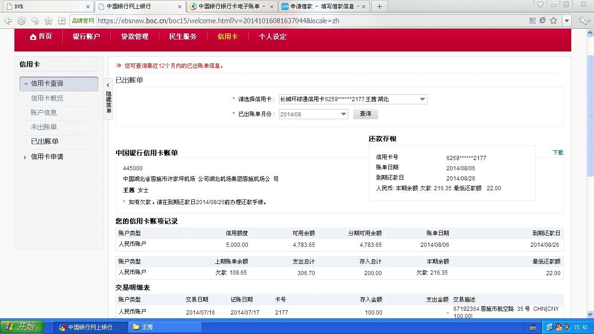
Task: Bookmark page with address bar star icon
Action: tap(553, 21)
